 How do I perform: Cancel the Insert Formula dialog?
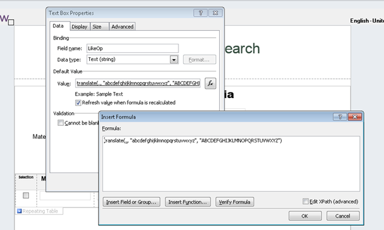tap(343, 216)
